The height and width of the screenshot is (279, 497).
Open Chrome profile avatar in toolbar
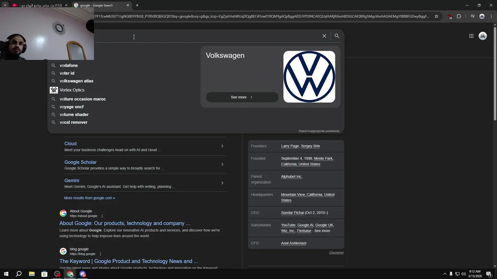point(482,16)
